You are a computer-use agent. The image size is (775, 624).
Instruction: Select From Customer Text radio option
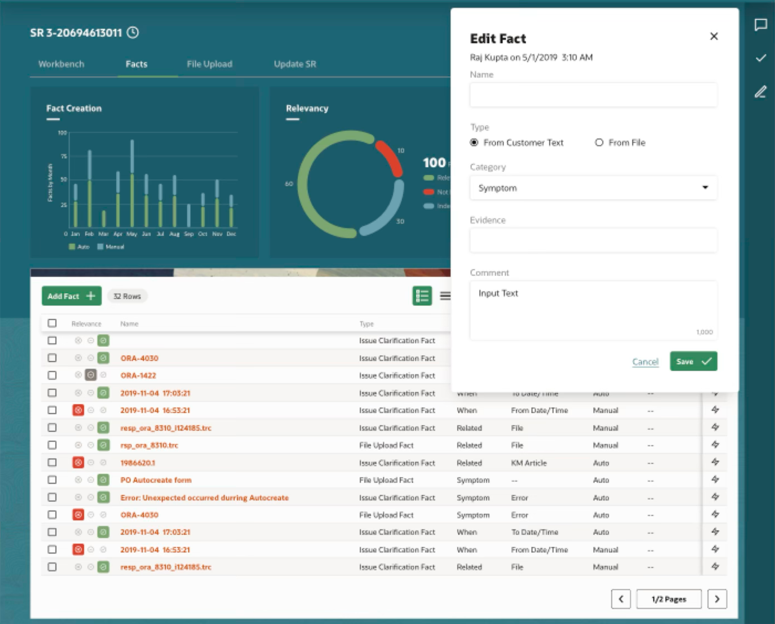475,143
